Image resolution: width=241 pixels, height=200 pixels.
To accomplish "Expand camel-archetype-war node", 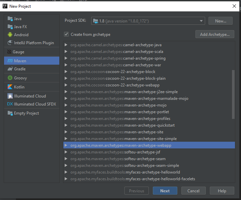I will click(x=66, y=65).
